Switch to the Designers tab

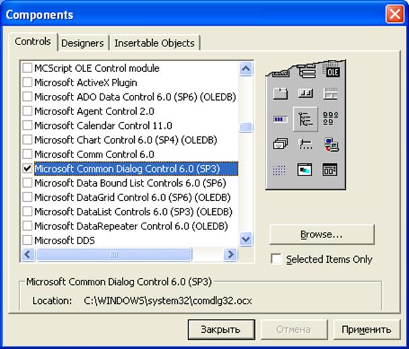click(x=82, y=43)
